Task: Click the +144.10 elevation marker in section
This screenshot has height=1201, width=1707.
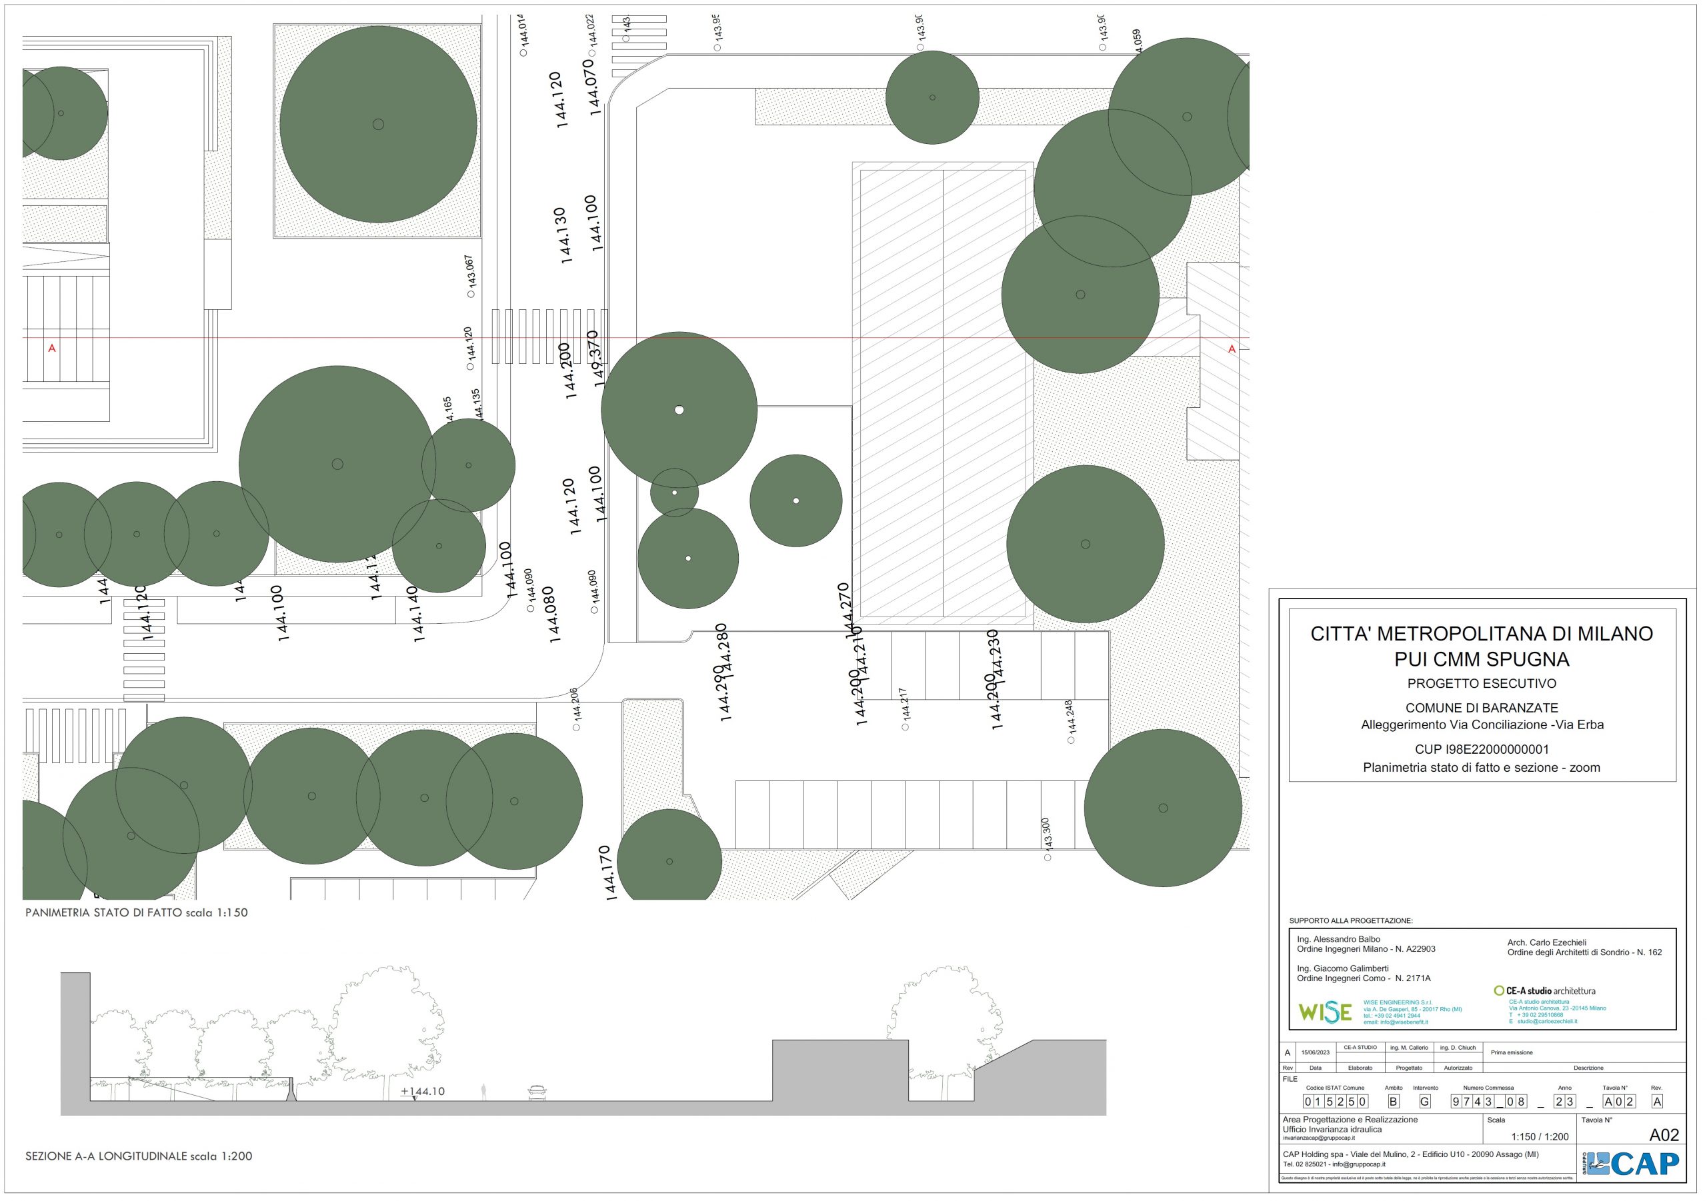Action: [x=422, y=1092]
